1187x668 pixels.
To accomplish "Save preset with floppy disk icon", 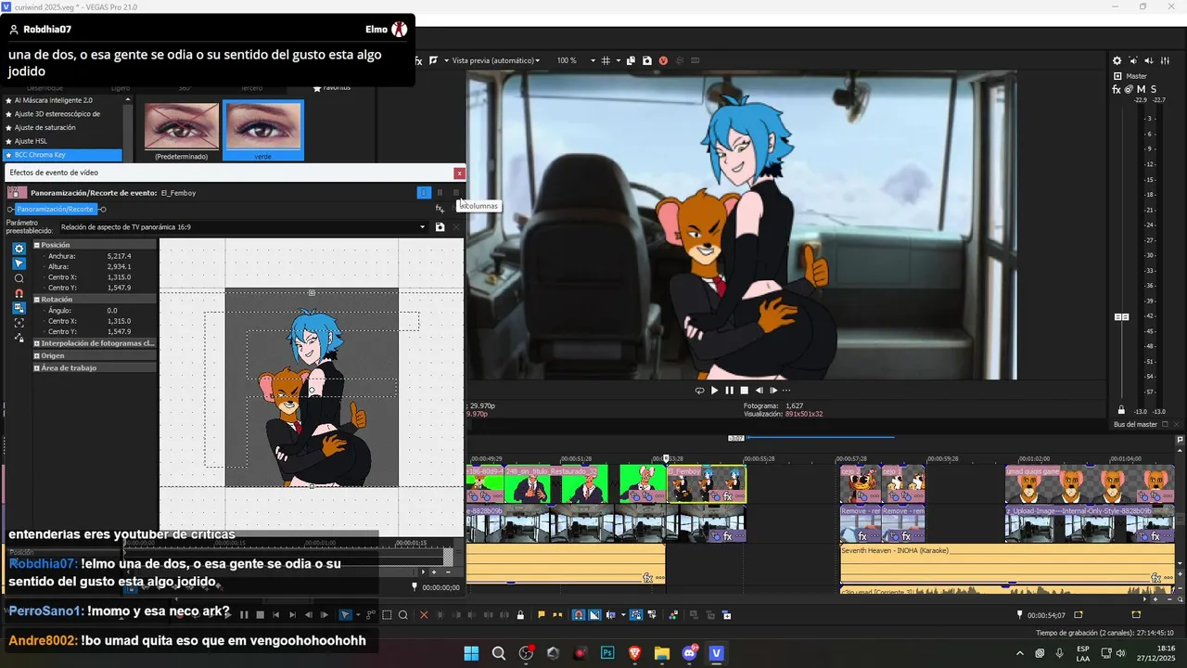I will [x=440, y=227].
